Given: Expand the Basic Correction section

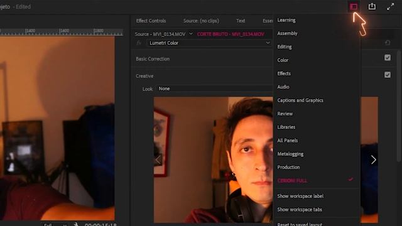Looking at the screenshot, I should coord(153,59).
